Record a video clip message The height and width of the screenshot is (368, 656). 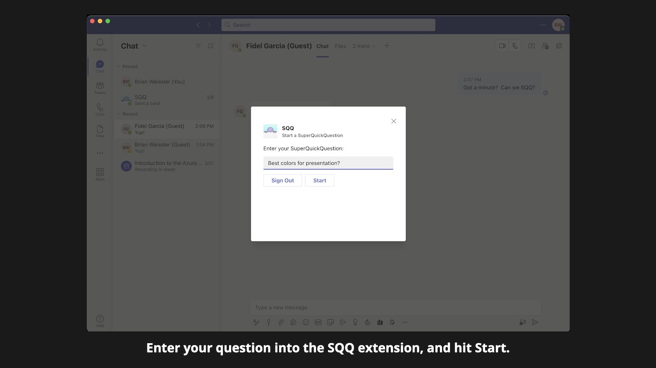[x=522, y=322]
